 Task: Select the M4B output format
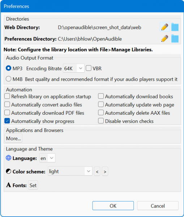pos(8,79)
